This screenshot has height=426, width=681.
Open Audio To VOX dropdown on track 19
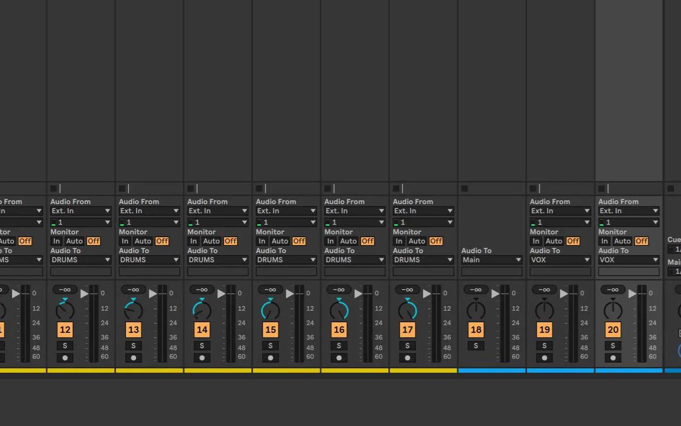pyautogui.click(x=560, y=260)
